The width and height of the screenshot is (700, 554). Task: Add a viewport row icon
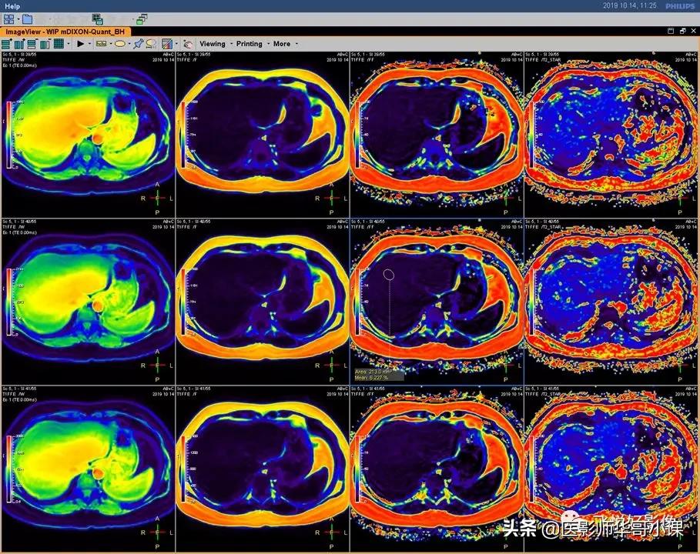pos(7,44)
